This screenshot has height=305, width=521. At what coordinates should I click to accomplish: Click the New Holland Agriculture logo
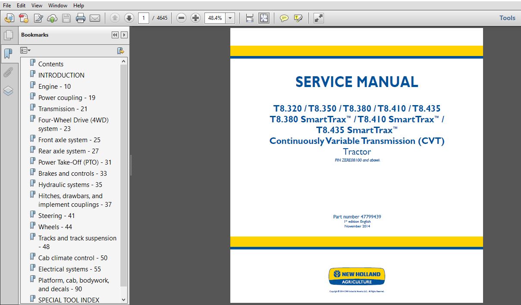[x=357, y=277]
